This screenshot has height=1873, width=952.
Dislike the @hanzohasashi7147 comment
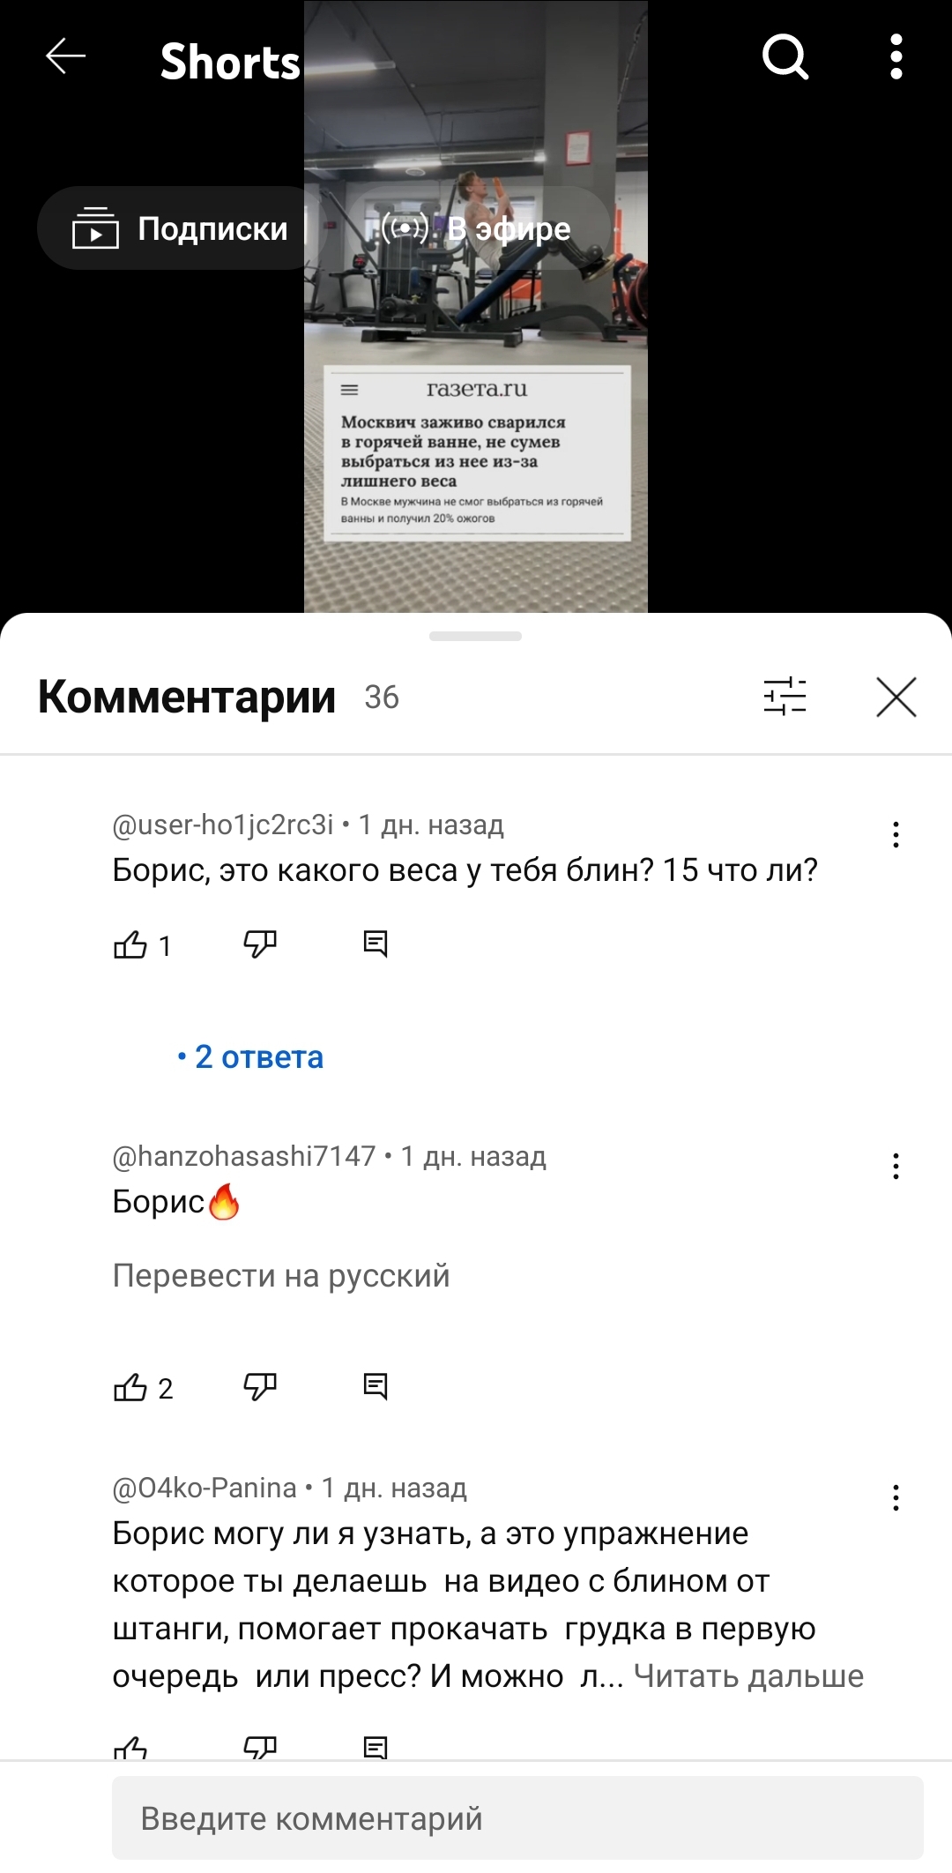point(260,1387)
